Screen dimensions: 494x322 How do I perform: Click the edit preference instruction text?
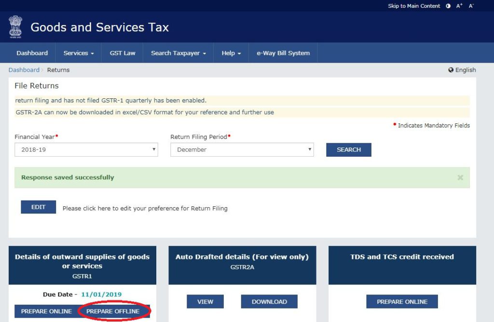point(145,208)
